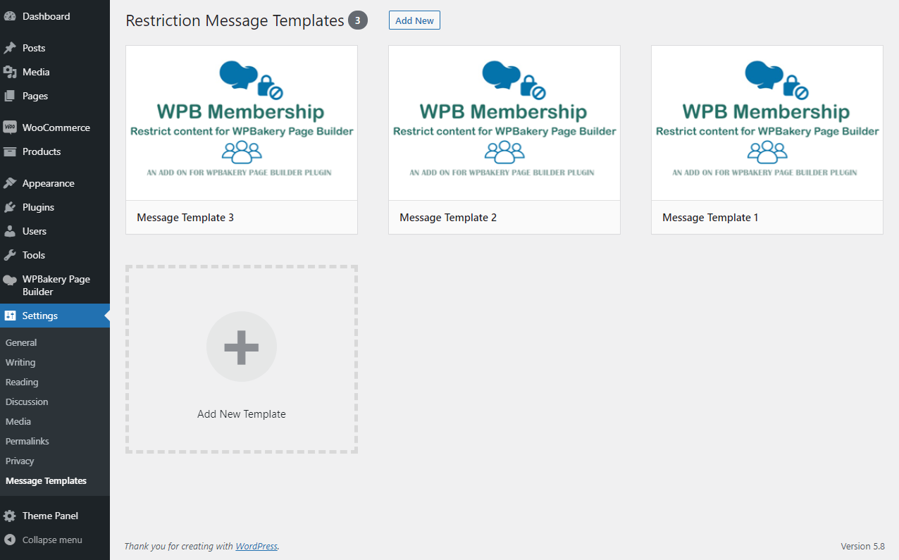Click Collapse menu text
Screen dimensions: 899x560
52,540
